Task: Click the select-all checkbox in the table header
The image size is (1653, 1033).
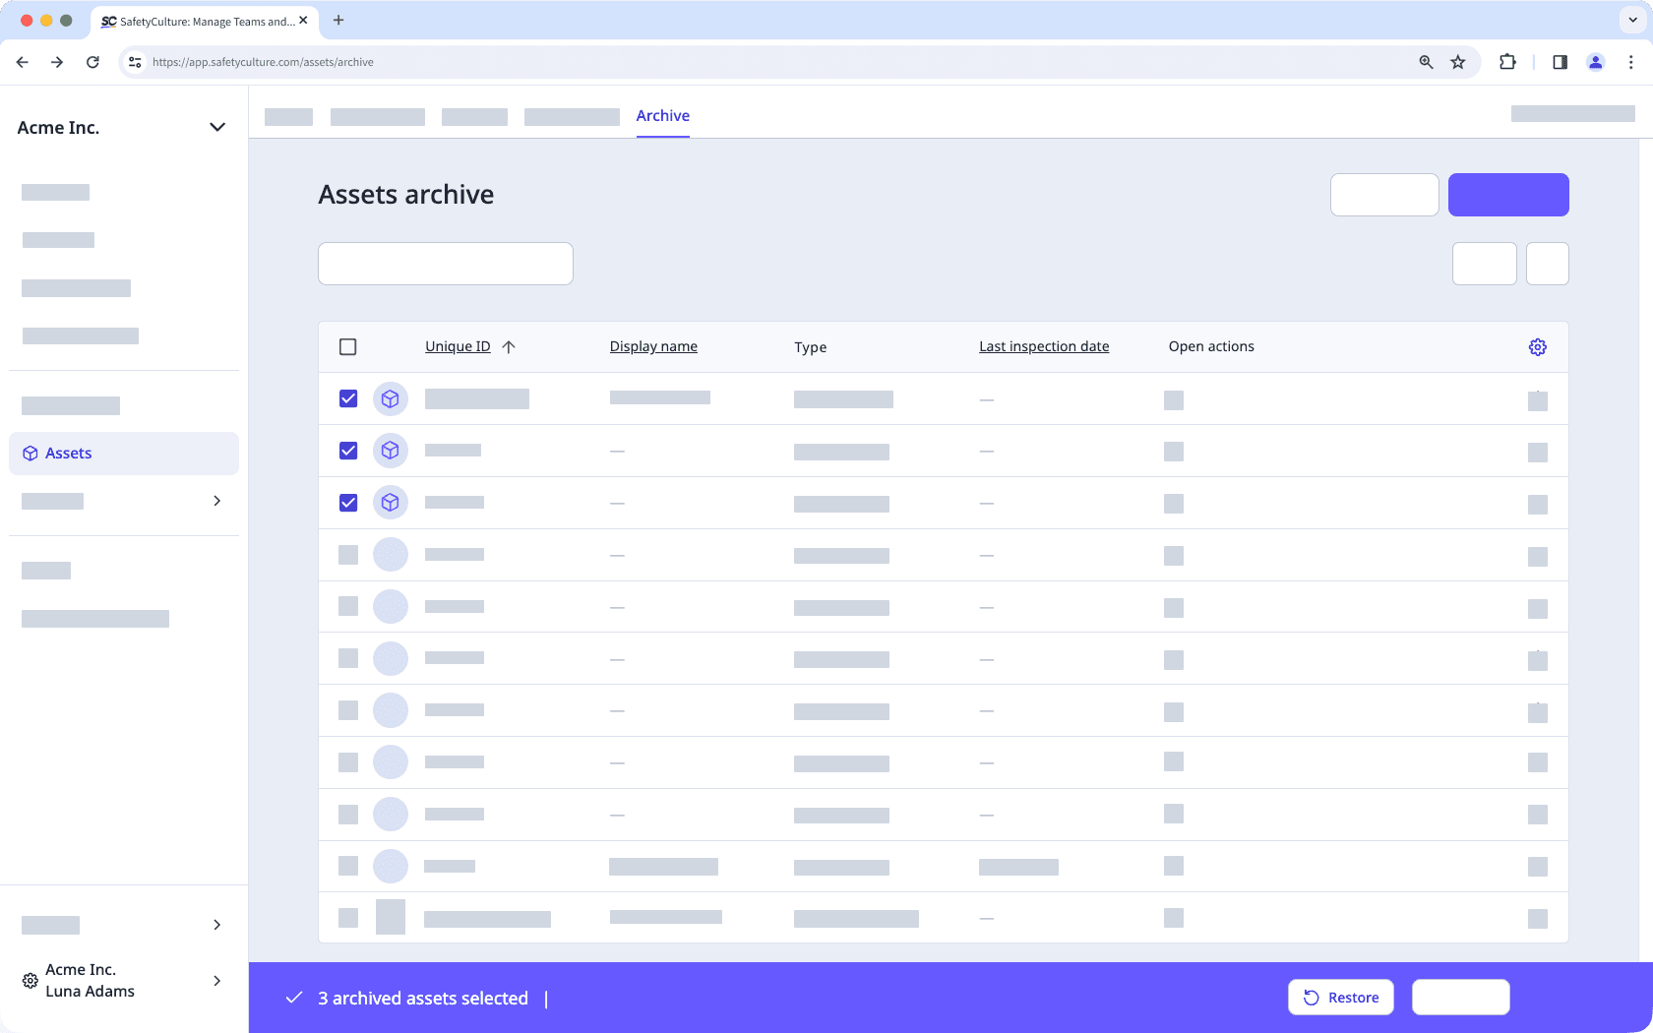Action: (348, 346)
